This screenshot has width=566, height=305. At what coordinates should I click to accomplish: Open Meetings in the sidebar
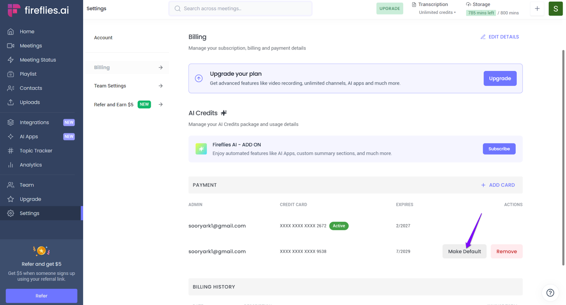31,46
